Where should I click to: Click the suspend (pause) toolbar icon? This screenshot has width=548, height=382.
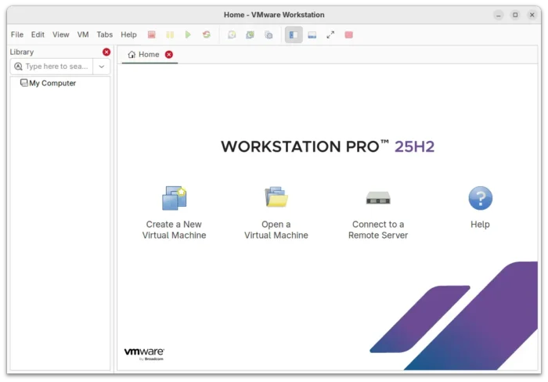pos(170,34)
